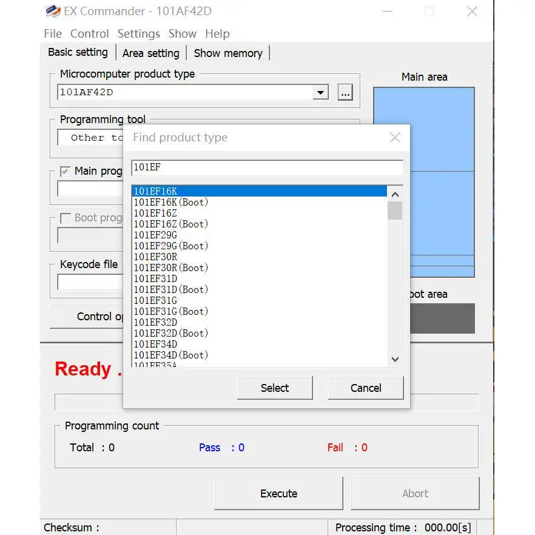The image size is (535, 535).
Task: Select 101EF16Z(Boot) in the list
Action: coord(260,224)
